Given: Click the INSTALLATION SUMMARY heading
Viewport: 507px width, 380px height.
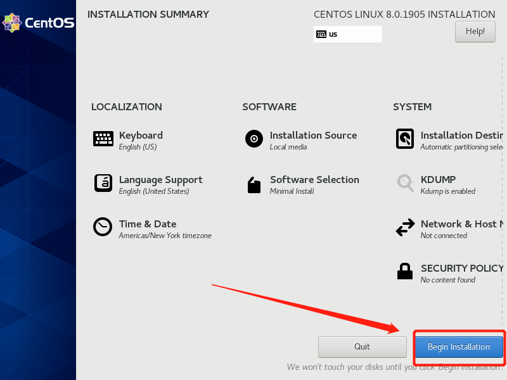Looking at the screenshot, I should coord(148,15).
